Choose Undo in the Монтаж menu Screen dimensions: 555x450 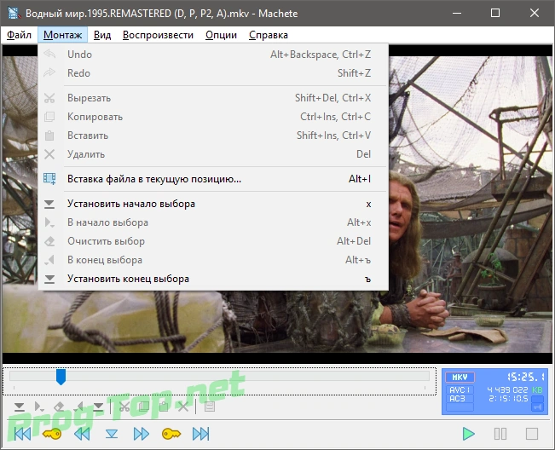tap(213, 55)
